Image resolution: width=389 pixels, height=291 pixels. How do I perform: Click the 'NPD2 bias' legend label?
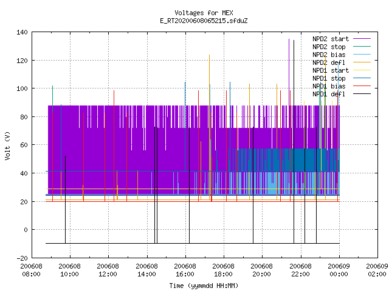[329, 55]
